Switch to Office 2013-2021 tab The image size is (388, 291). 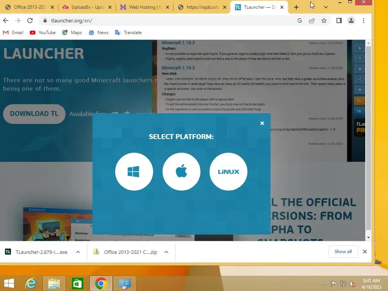pos(29,7)
